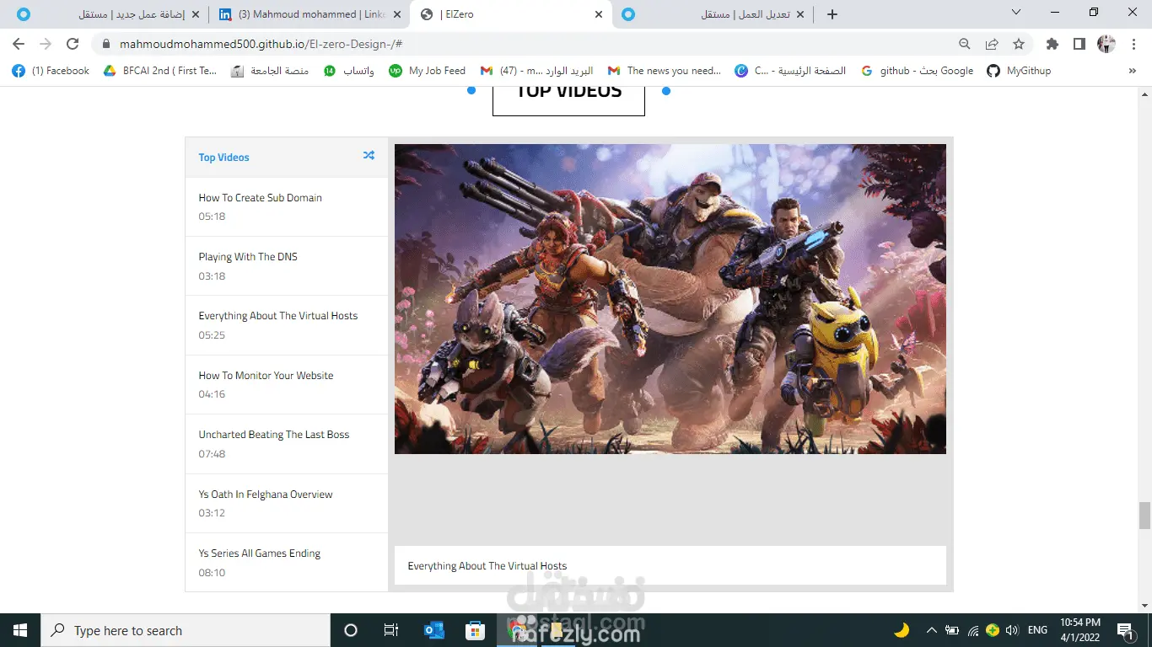Open the Chrome three-dot menu
This screenshot has height=647, width=1152.
click(1133, 44)
